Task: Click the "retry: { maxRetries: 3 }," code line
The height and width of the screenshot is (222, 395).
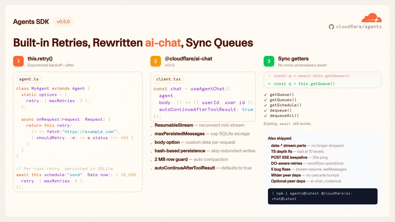Action: 58,101
